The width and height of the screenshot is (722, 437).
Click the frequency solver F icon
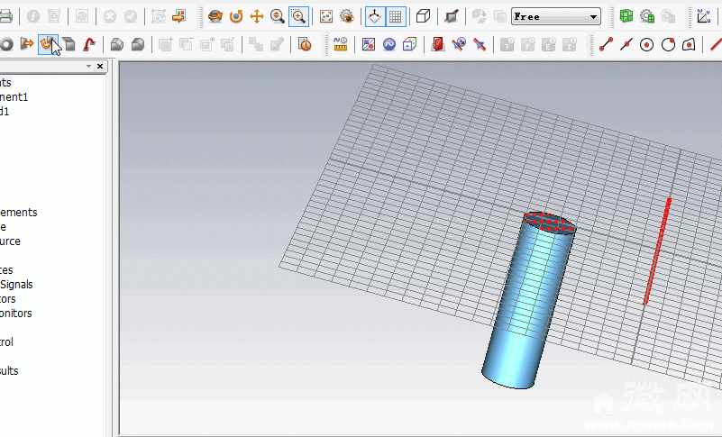pos(527,45)
